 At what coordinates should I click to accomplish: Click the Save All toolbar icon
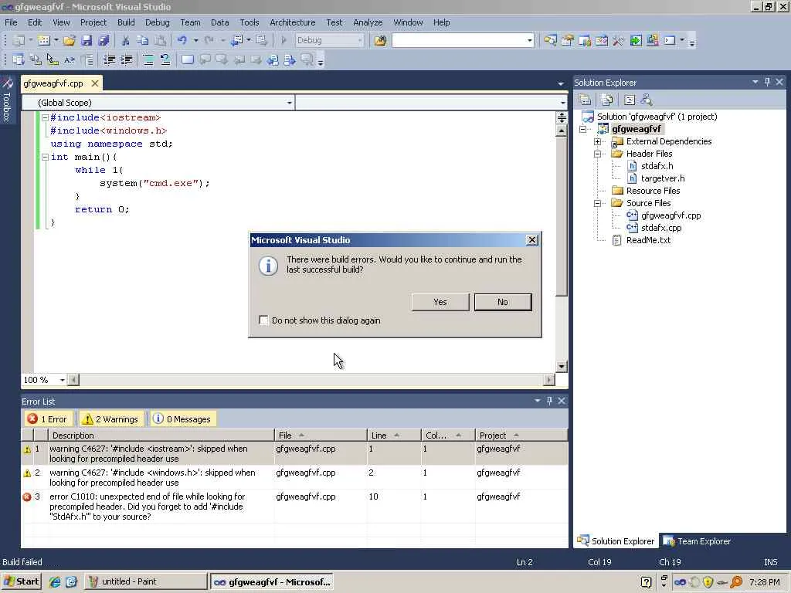pos(104,40)
